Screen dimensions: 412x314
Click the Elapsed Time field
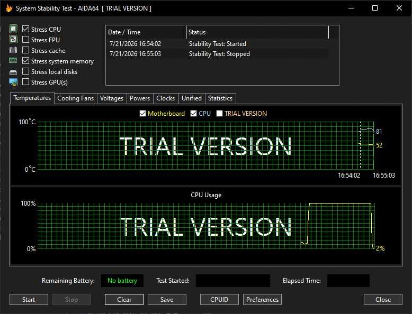pyautogui.click(x=348, y=281)
